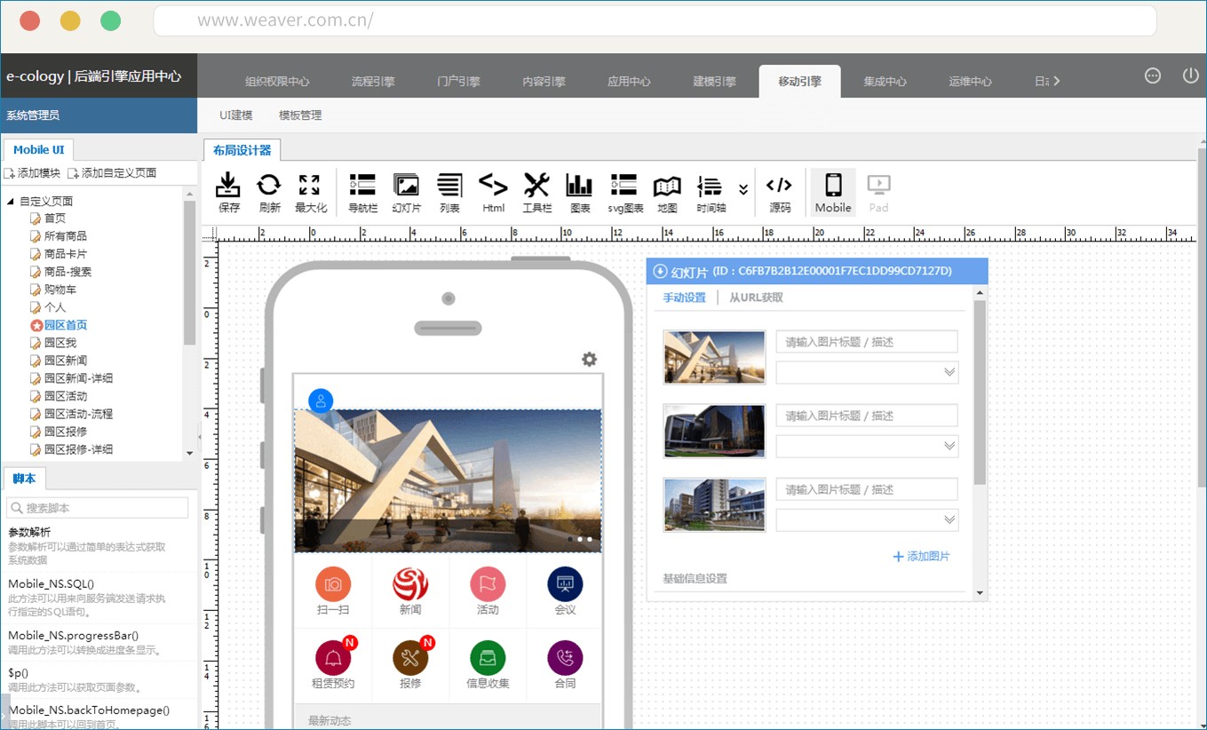Open dropdown under first slide image
1207x730 pixels.
867,372
